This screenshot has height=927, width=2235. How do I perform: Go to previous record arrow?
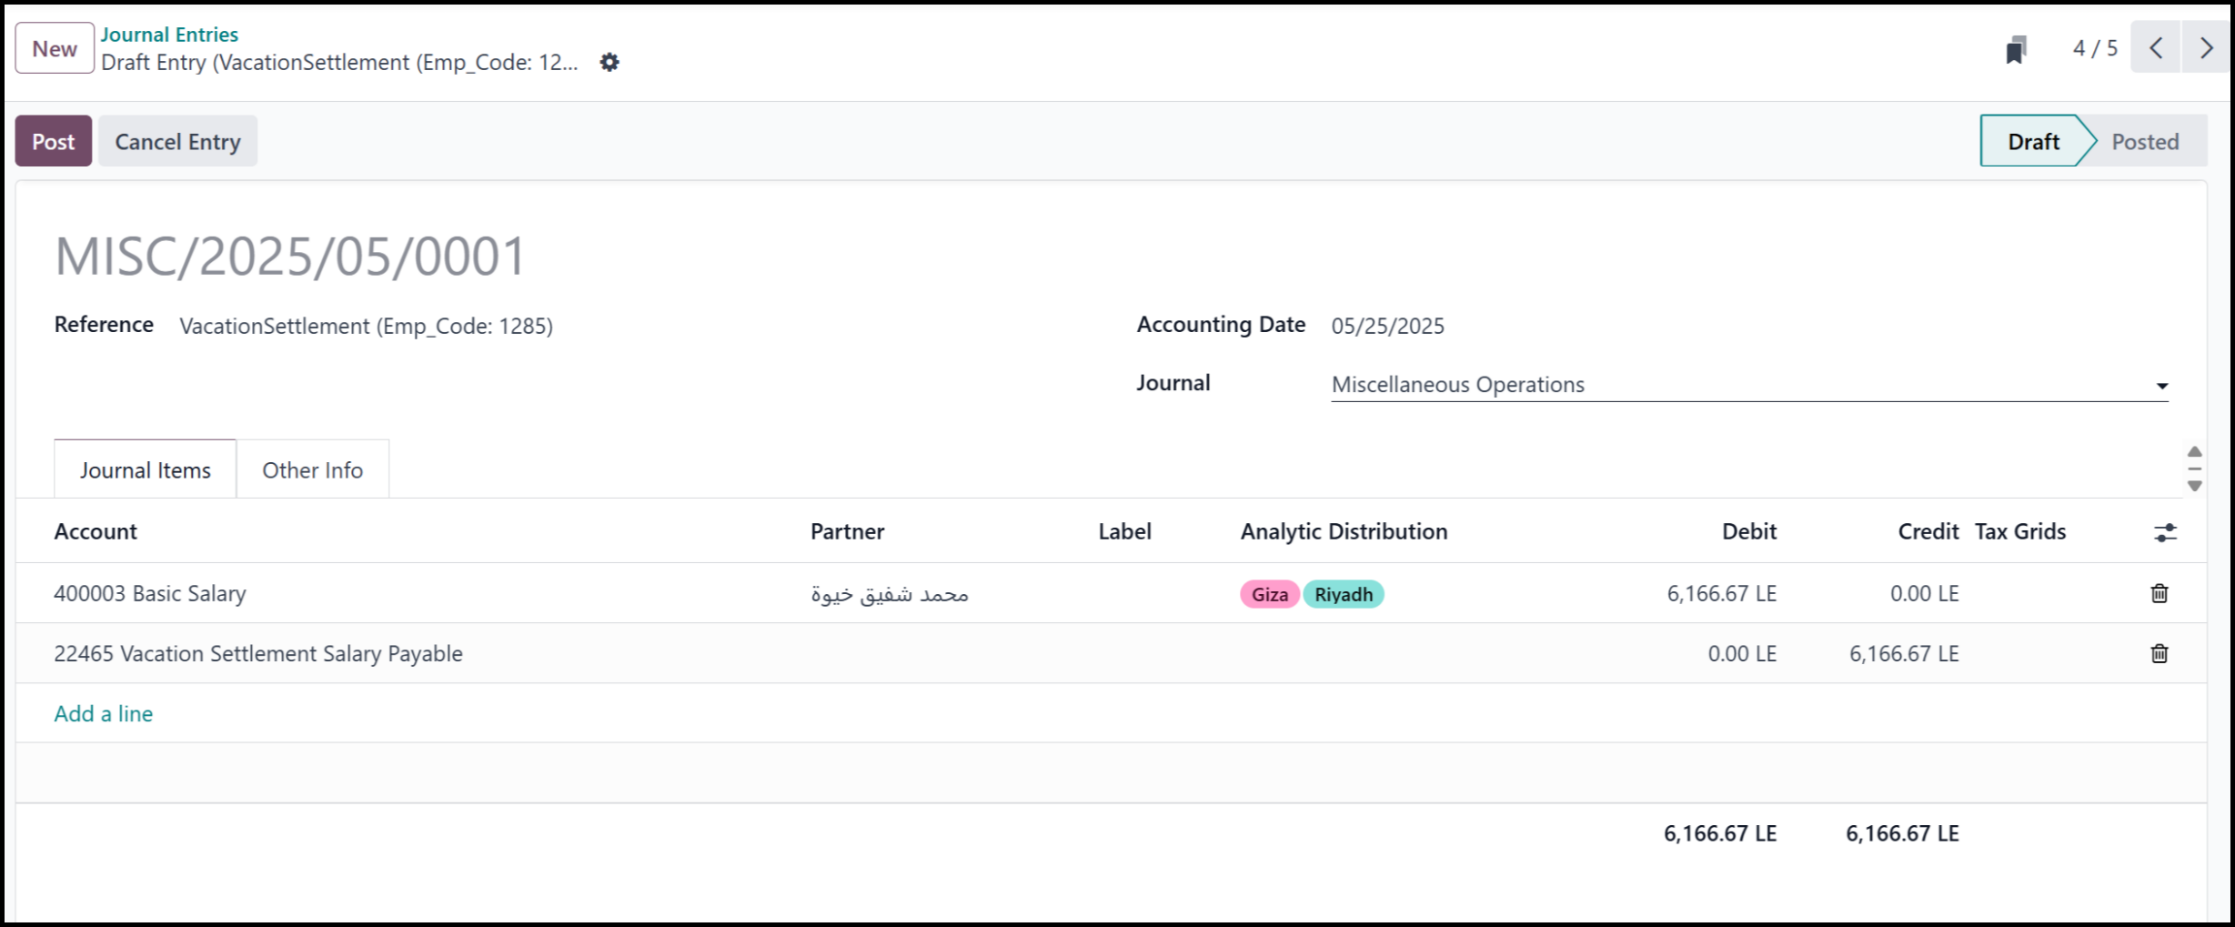2156,48
